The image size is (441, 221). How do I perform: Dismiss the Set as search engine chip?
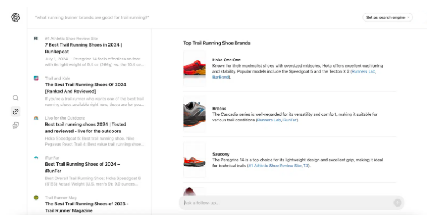coord(408,18)
